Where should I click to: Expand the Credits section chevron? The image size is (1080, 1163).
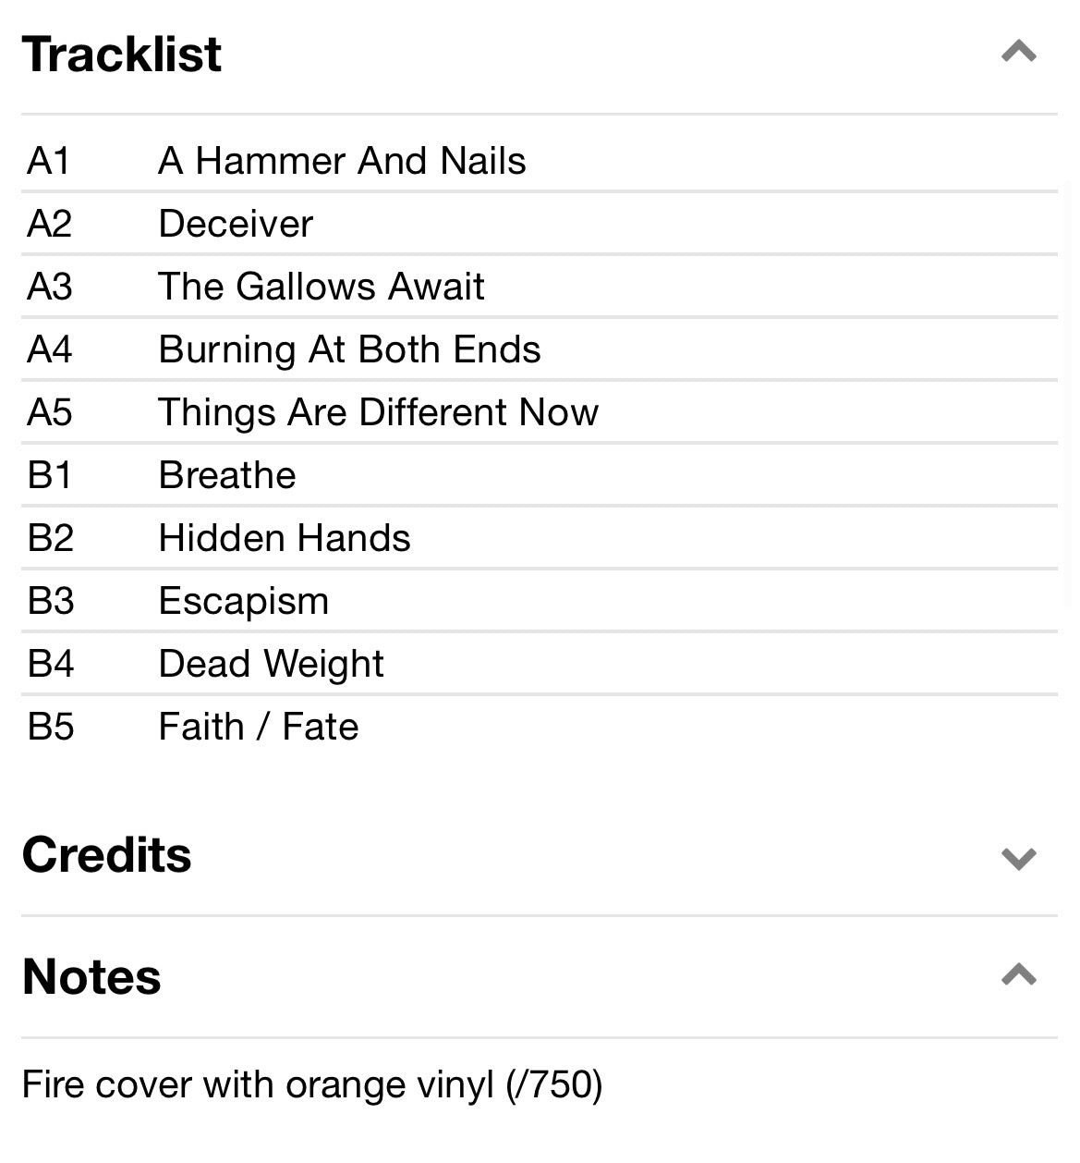pos(1018,858)
